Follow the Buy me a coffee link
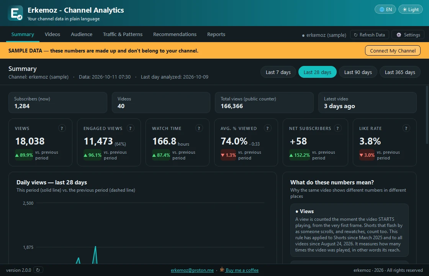Image resolution: width=429 pixels, height=276 pixels. 242,270
